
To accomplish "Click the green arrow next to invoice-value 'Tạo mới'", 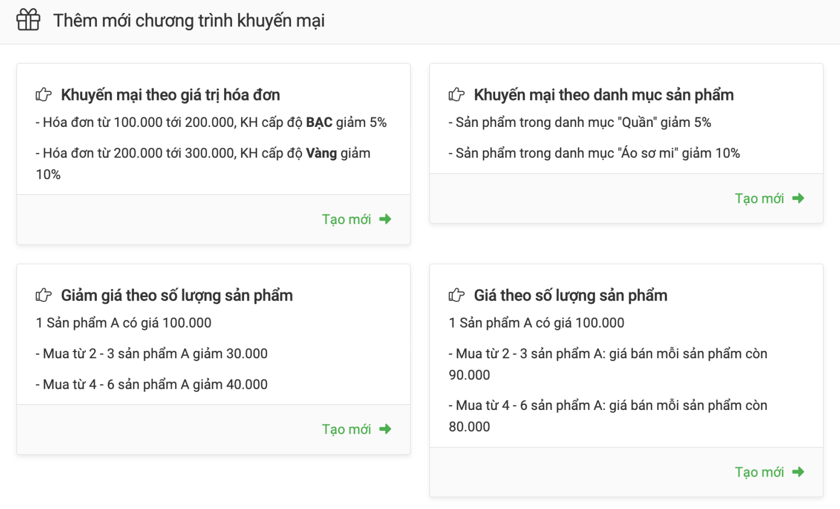I will (x=386, y=218).
